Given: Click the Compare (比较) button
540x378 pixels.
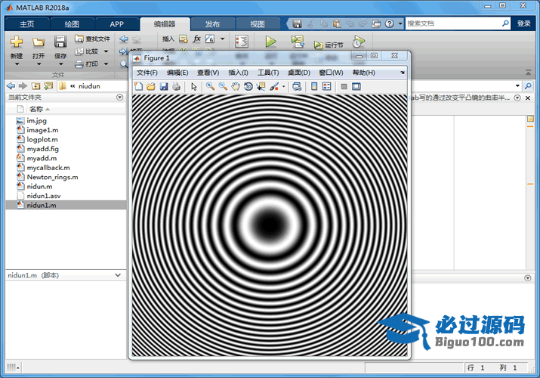Looking at the screenshot, I should pyautogui.click(x=87, y=51).
